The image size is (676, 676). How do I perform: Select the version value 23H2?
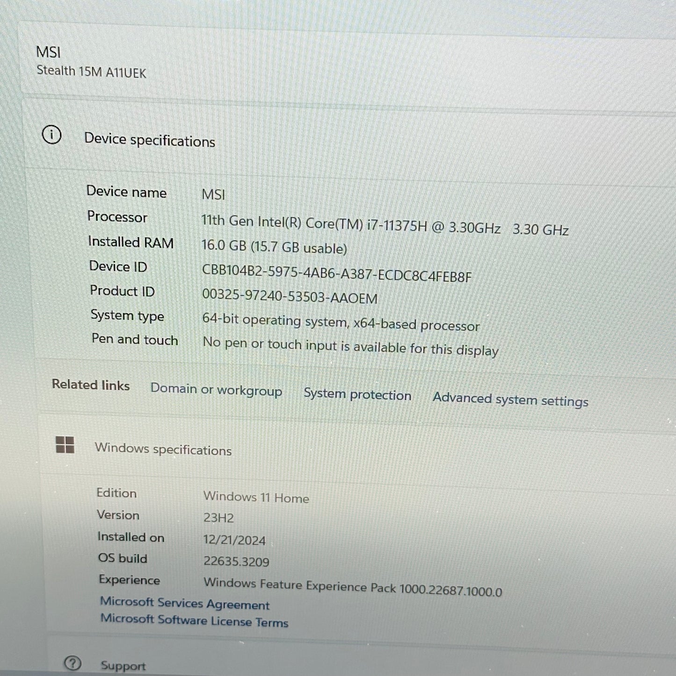coord(218,518)
